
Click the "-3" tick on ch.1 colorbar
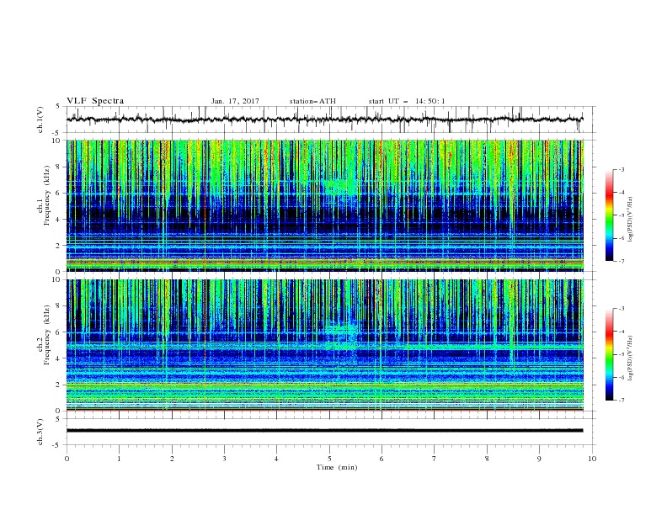pyautogui.click(x=622, y=169)
